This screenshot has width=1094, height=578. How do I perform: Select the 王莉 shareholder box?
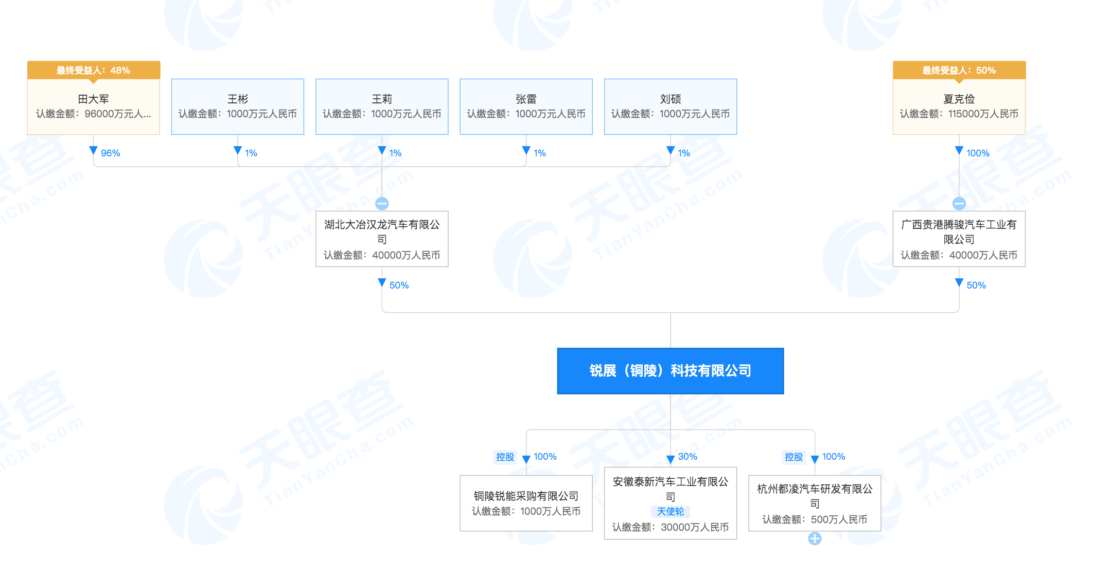(x=382, y=106)
